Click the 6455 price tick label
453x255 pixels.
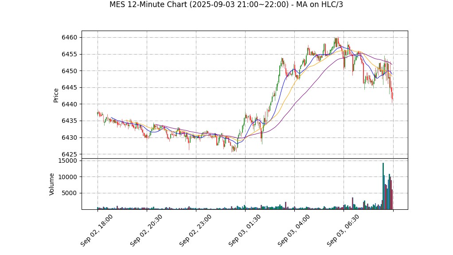click(x=69, y=55)
